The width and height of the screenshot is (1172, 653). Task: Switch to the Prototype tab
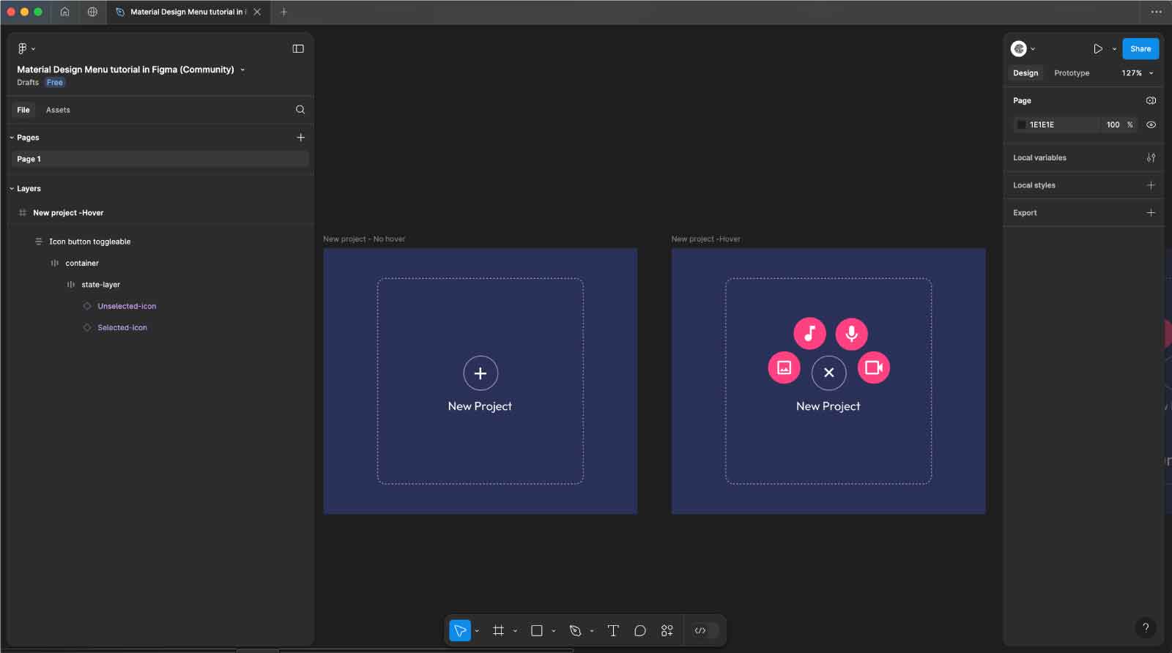click(1071, 73)
